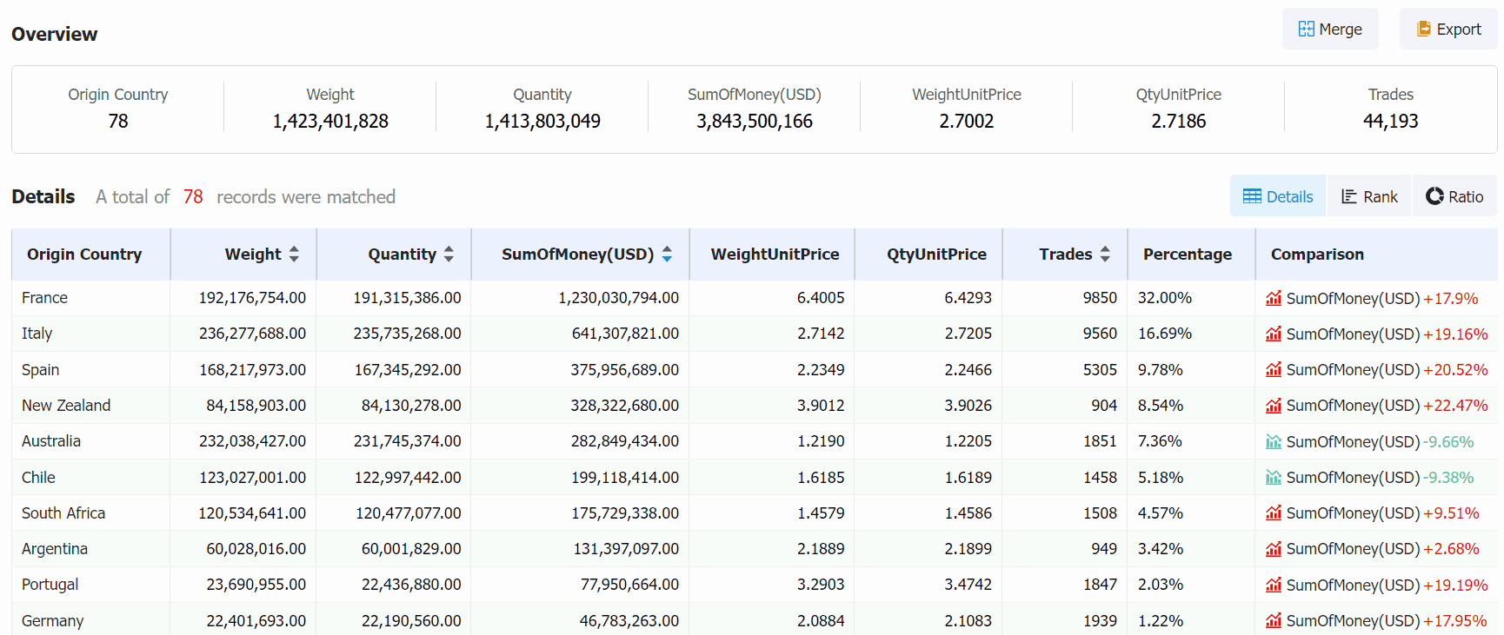This screenshot has width=1504, height=635.
Task: Open New Zealand comparison chart icon
Action: (1274, 406)
